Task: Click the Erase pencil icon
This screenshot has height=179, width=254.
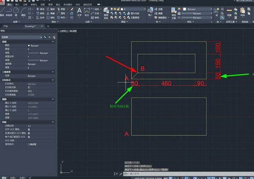Action: coord(72,9)
